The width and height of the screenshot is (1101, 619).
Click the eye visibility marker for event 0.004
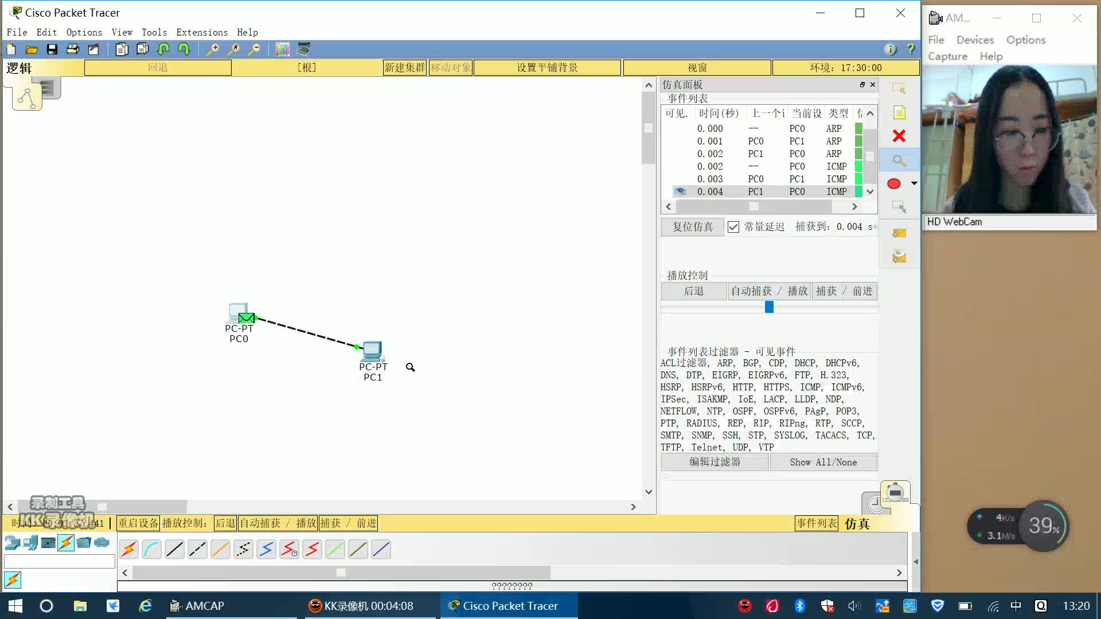(680, 191)
